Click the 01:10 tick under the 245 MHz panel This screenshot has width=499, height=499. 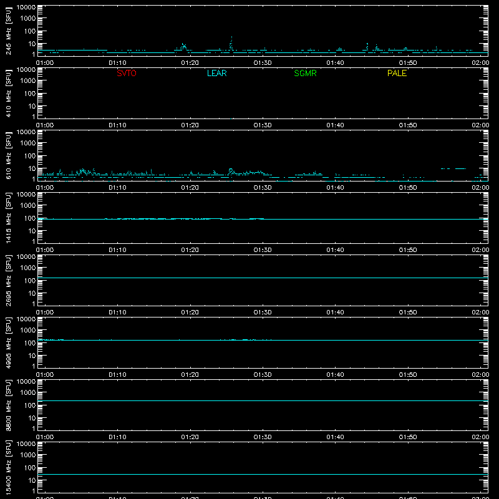[117, 63]
